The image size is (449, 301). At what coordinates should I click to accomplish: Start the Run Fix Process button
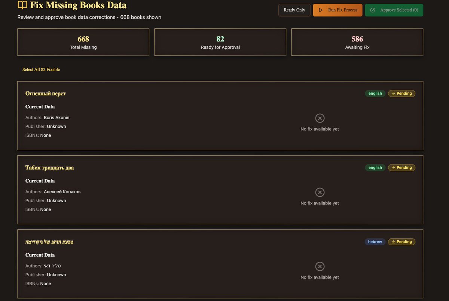point(337,10)
